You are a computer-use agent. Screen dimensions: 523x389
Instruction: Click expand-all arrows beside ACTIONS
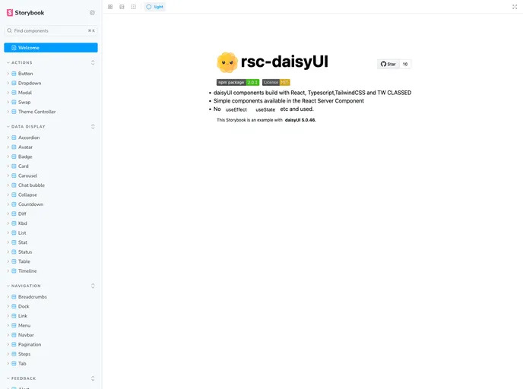(x=93, y=62)
